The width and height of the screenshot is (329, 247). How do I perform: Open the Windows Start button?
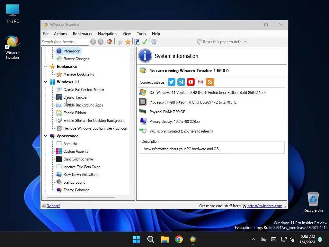[136, 239]
